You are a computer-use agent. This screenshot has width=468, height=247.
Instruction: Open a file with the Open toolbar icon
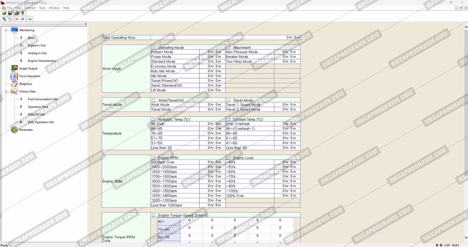(x=4, y=13)
